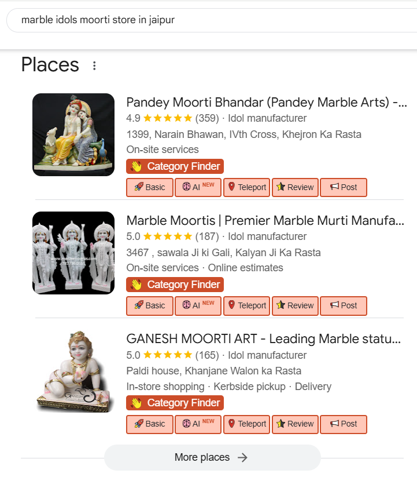Open Category Finder for Pandey Moorti Bhandar
Image resolution: width=417 pixels, height=488 pixels.
(x=175, y=167)
